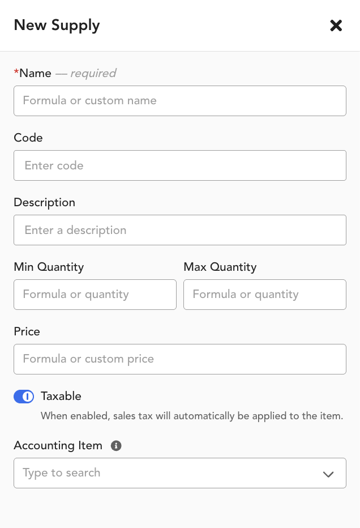Image resolution: width=360 pixels, height=528 pixels.
Task: Click the Taxable label text
Action: (x=61, y=396)
